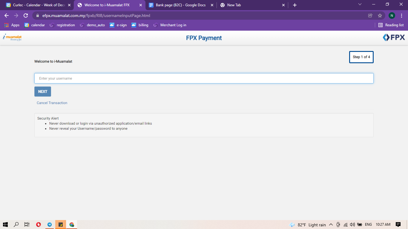
Task: Click the Chrome taskbar icon
Action: click(72, 225)
